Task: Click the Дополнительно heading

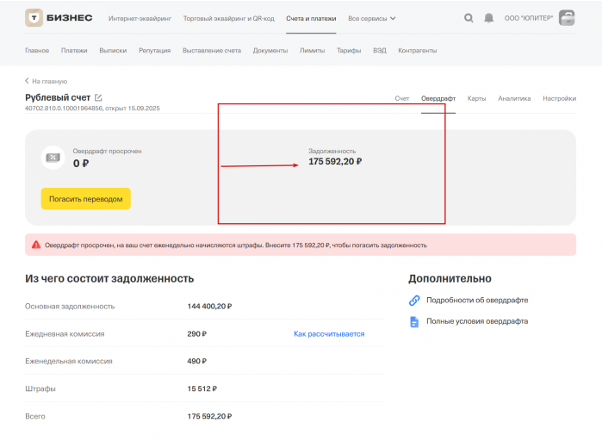Action: point(450,279)
